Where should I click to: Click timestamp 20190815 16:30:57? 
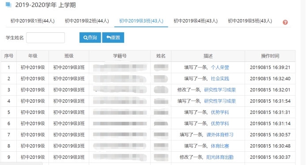pyautogui.click(x=270, y=135)
